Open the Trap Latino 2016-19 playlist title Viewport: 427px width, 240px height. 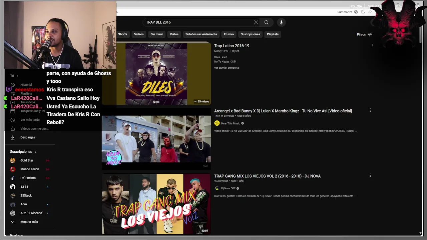pos(232,46)
